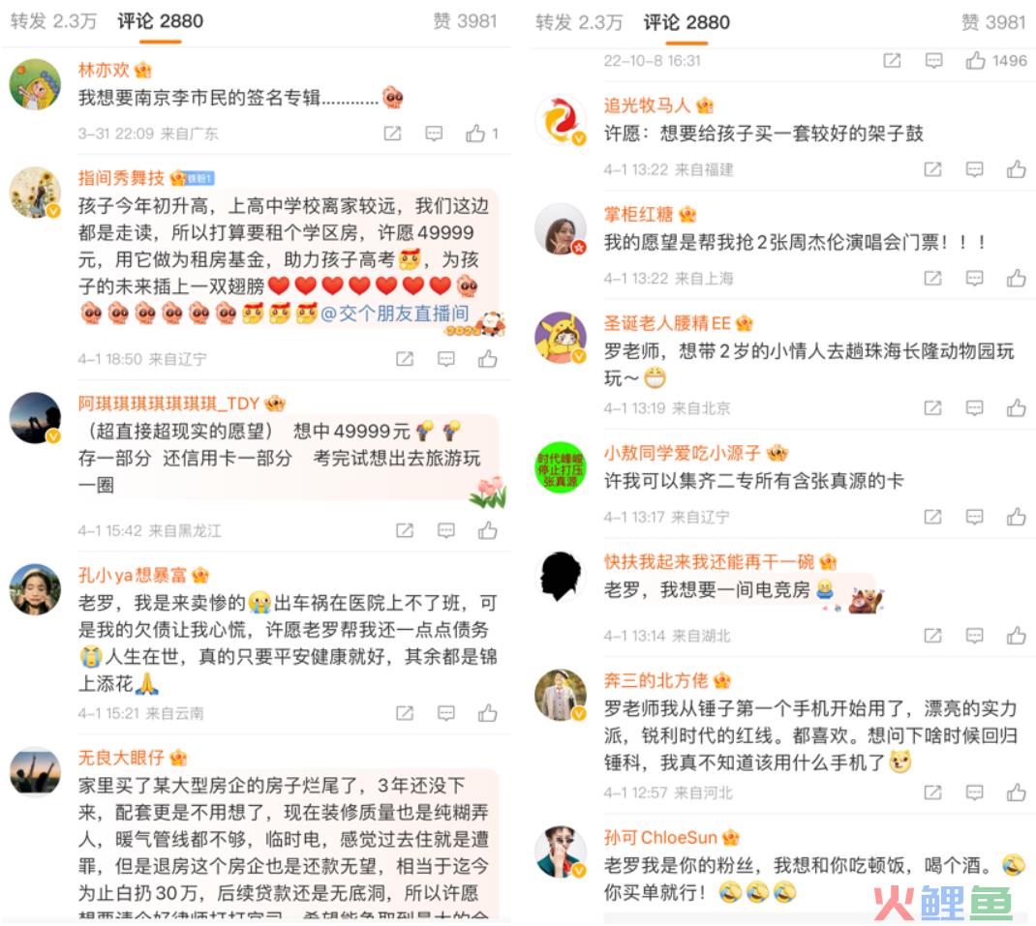
Task: Open 赞 3981 list on left panel
Action: (465, 21)
